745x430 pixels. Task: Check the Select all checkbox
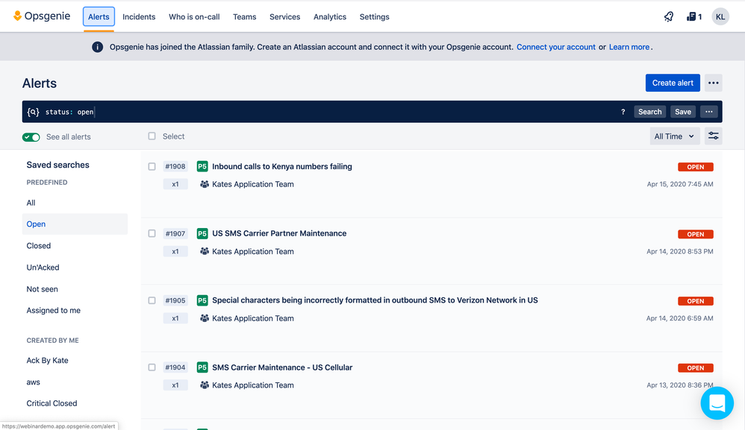coord(152,136)
